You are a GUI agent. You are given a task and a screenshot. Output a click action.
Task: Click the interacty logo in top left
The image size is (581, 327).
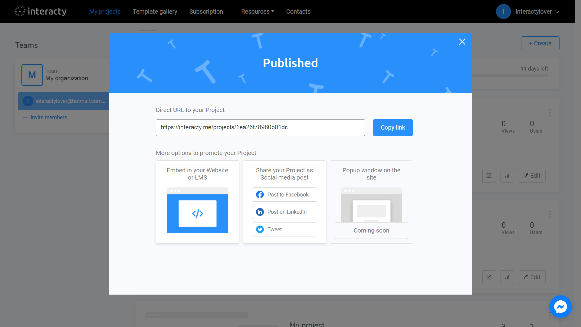tap(40, 11)
